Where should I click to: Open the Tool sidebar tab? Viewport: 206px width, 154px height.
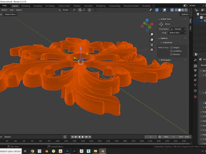191,21
